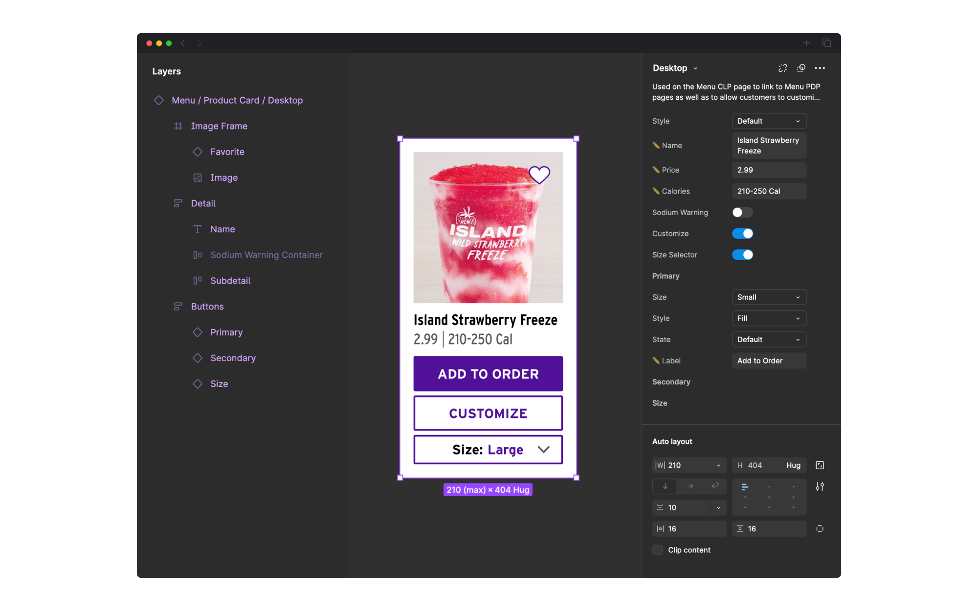978x611 pixels.
Task: Click the Price input field showing 2.99
Action: (769, 170)
